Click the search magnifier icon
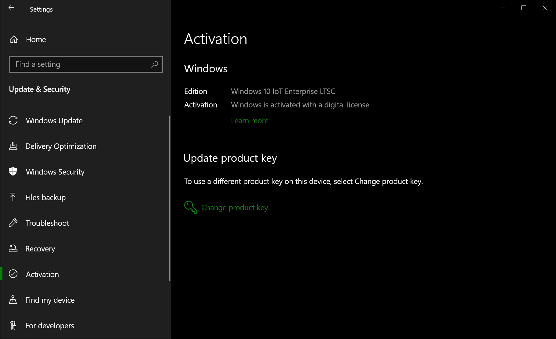Screen dimensions: 556x339 tap(155, 64)
